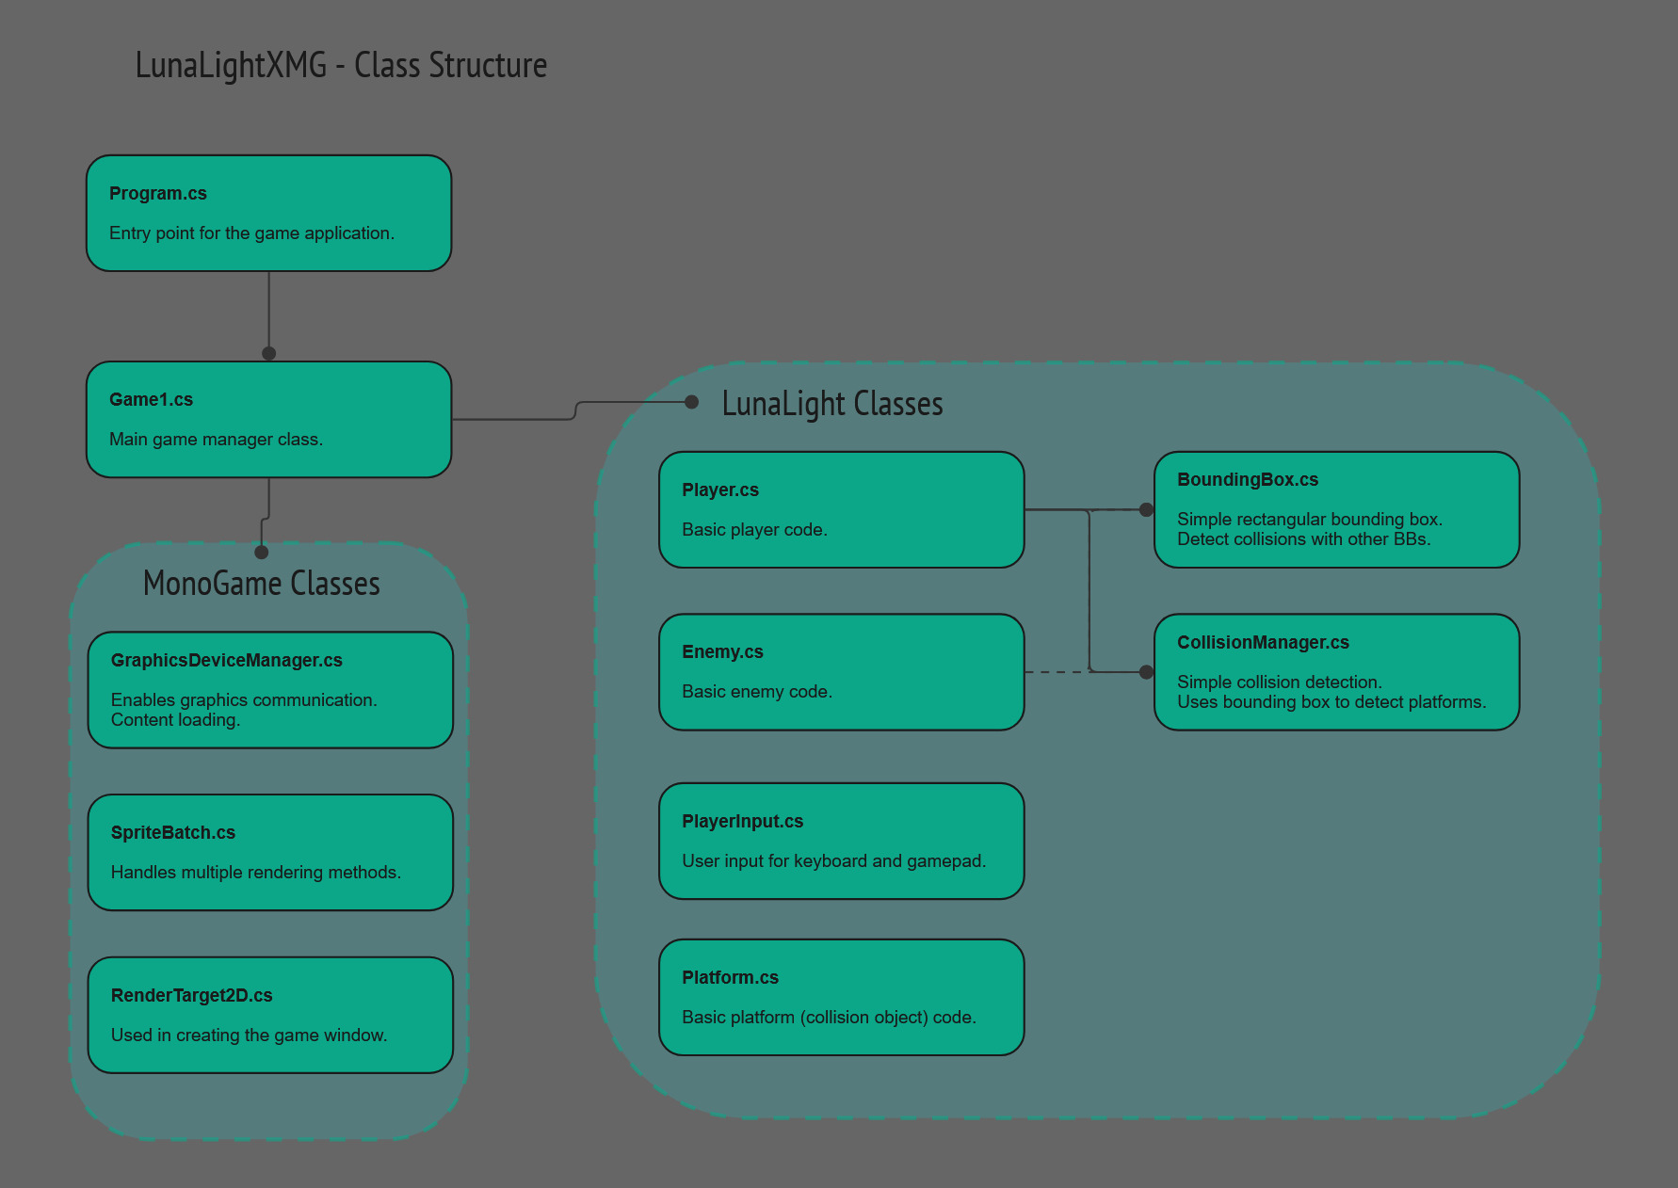
Task: Click the 'LunaLightXMG - Class Structure' title
Action: pyautogui.click(x=341, y=66)
